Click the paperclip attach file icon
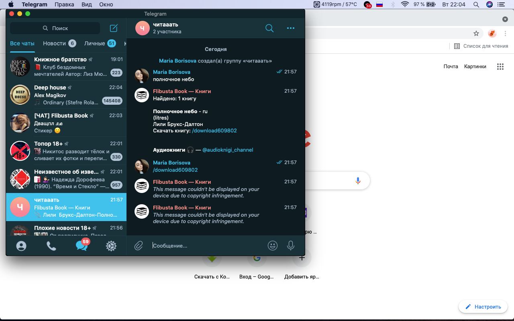Screen dimensions: 514x321 (139, 246)
